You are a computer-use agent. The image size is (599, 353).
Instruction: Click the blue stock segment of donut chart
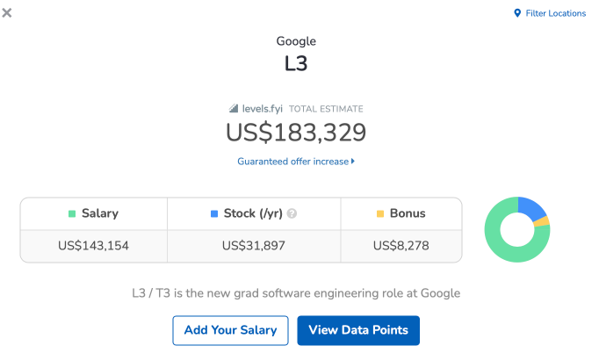coord(531,206)
